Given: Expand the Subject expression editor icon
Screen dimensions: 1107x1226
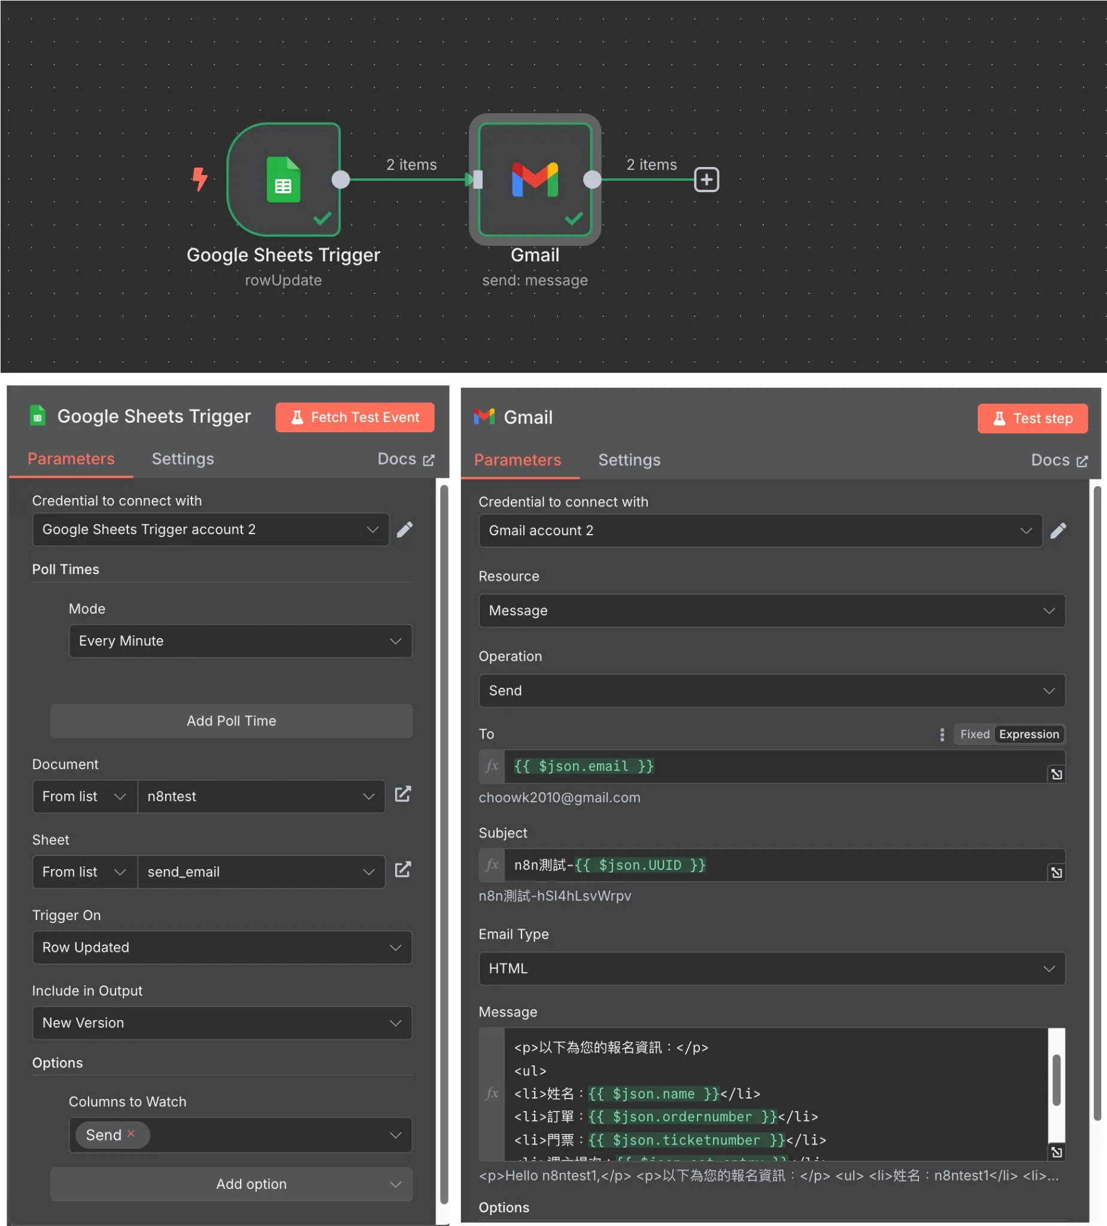Looking at the screenshot, I should (1057, 873).
